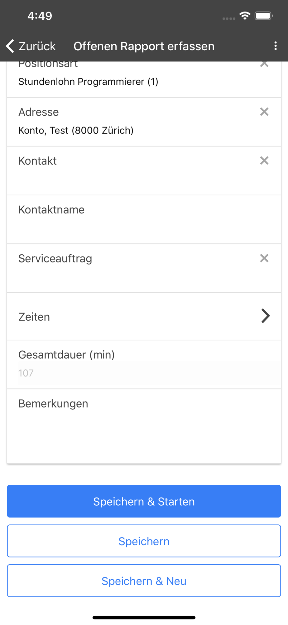This screenshot has height=625, width=288.
Task: Clear the Kontakt field with X icon
Action: coord(264,160)
